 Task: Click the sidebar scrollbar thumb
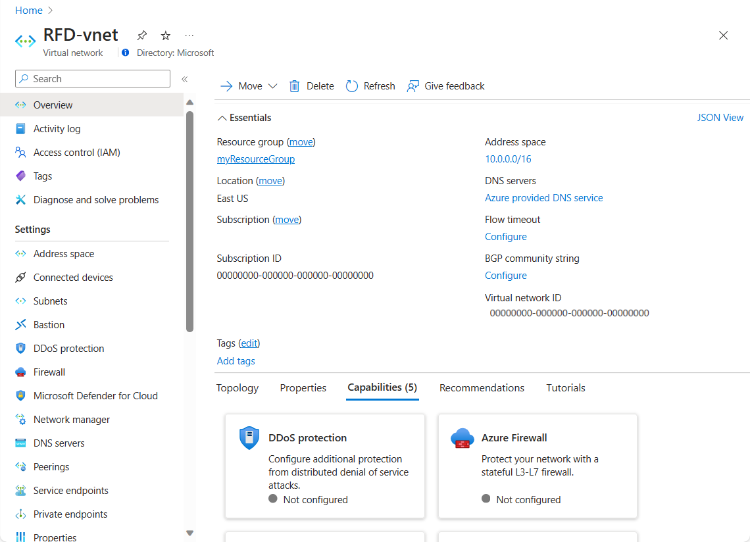pyautogui.click(x=190, y=221)
